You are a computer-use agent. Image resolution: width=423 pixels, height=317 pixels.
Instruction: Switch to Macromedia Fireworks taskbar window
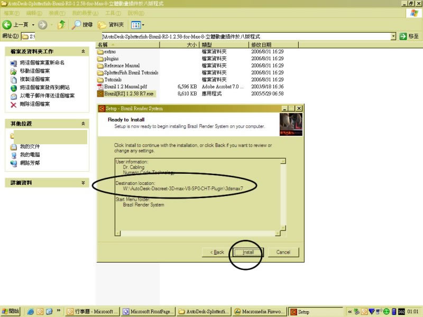tap(260, 312)
